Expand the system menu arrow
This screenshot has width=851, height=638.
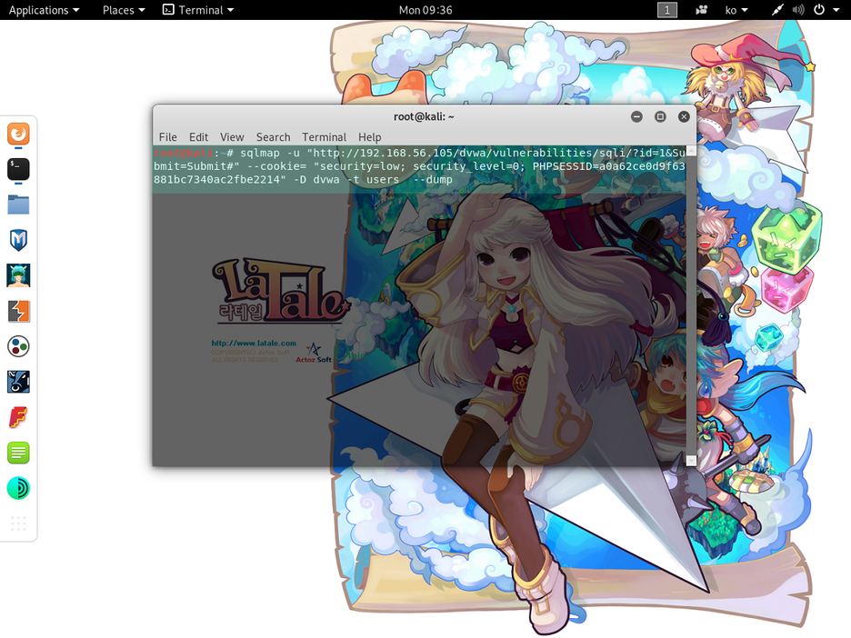(836, 10)
